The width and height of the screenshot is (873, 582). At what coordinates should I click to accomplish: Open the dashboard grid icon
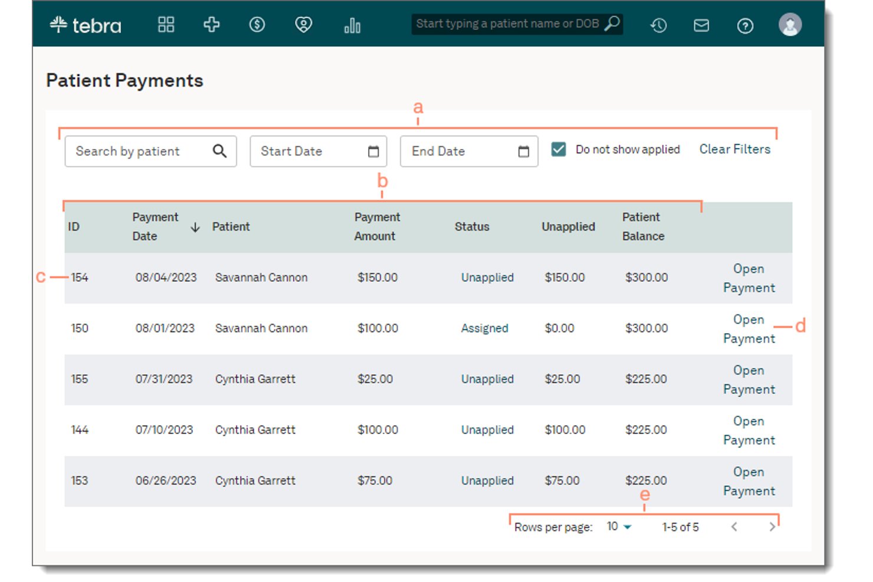click(166, 25)
